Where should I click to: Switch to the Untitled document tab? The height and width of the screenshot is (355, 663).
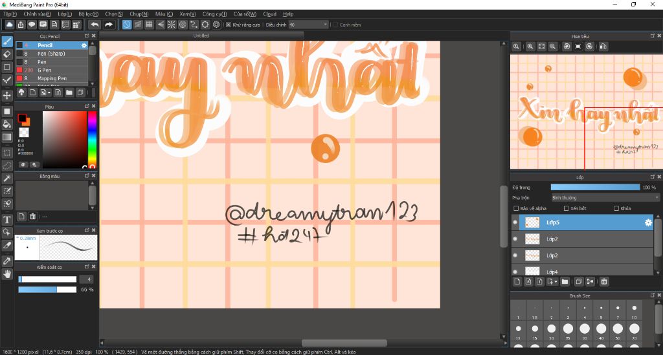[x=201, y=36]
